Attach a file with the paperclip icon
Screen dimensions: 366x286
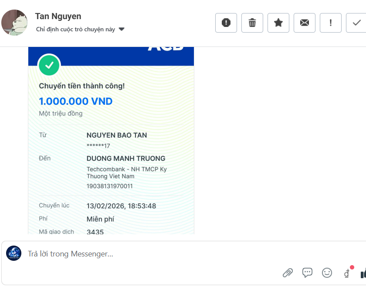[x=288, y=273]
